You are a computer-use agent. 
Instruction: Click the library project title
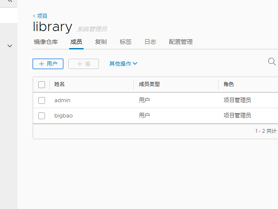pyautogui.click(x=53, y=27)
